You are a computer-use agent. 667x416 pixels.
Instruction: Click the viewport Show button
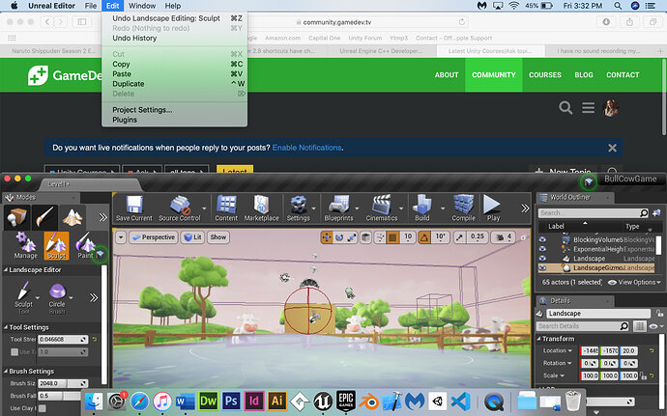218,237
